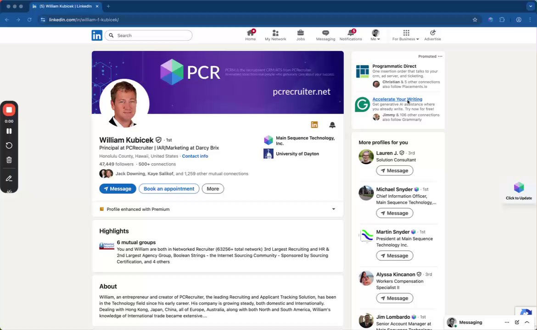The height and width of the screenshot is (330, 537).
Task: Open My Network nav icon
Action: [275, 35]
